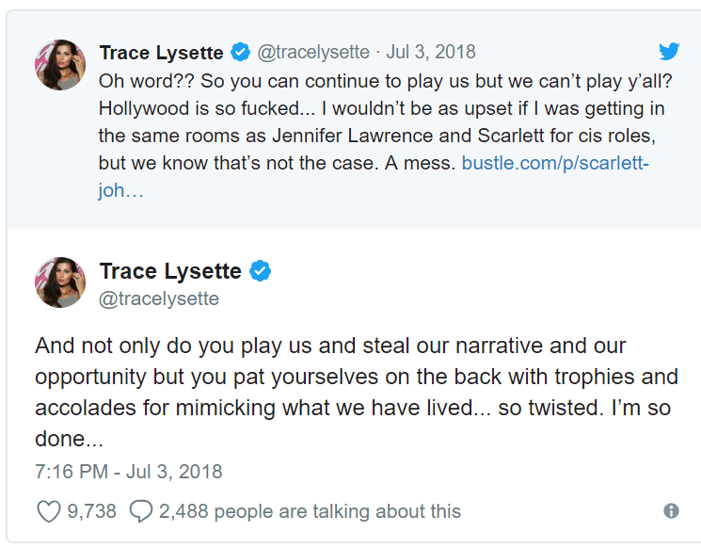Open the bustle.com article link

(x=555, y=163)
